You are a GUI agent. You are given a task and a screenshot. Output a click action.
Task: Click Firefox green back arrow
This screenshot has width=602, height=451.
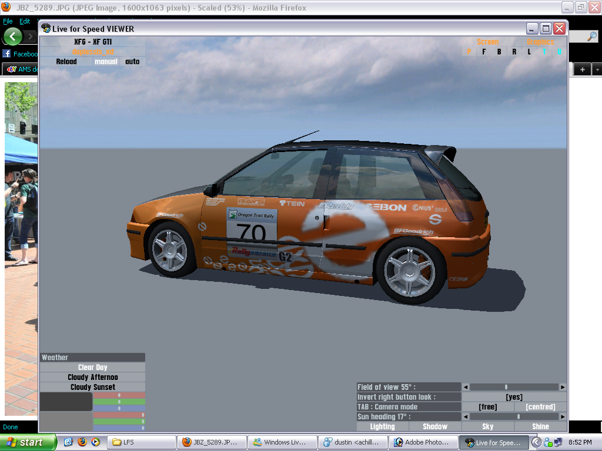[13, 37]
